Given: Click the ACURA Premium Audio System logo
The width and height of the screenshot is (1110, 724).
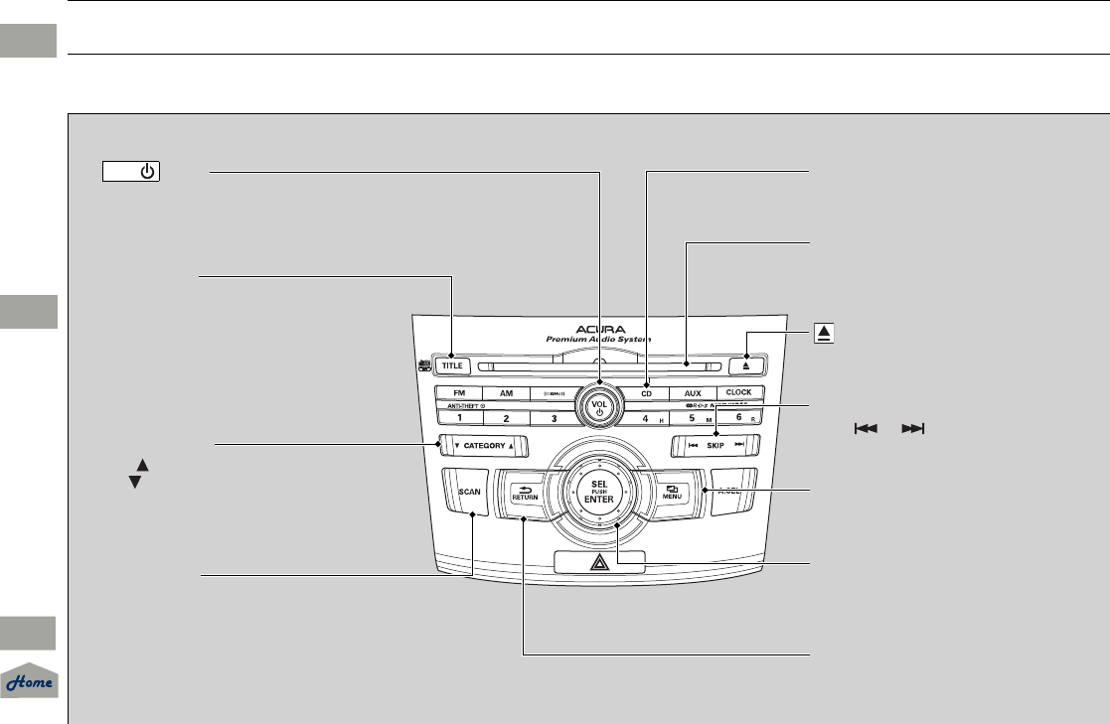Looking at the screenshot, I should pos(599,334).
